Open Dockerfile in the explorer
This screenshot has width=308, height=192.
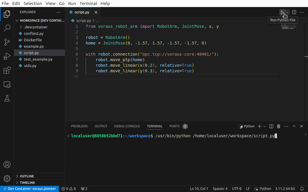pyautogui.click(x=33, y=40)
